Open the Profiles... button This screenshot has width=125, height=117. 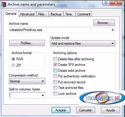pyautogui.click(x=27, y=43)
